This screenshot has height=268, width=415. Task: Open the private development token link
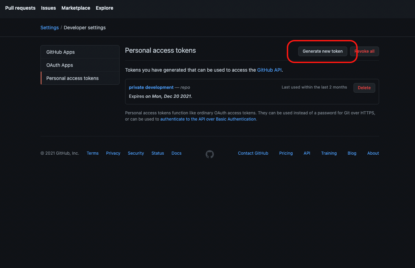click(x=151, y=87)
